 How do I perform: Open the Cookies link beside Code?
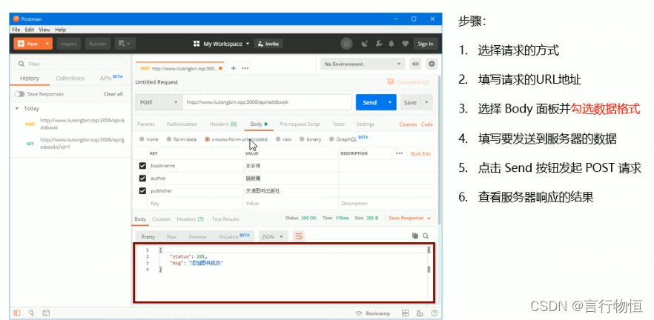[x=408, y=124]
